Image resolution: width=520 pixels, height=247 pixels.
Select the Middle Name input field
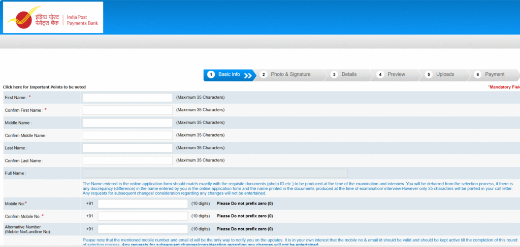point(127,122)
